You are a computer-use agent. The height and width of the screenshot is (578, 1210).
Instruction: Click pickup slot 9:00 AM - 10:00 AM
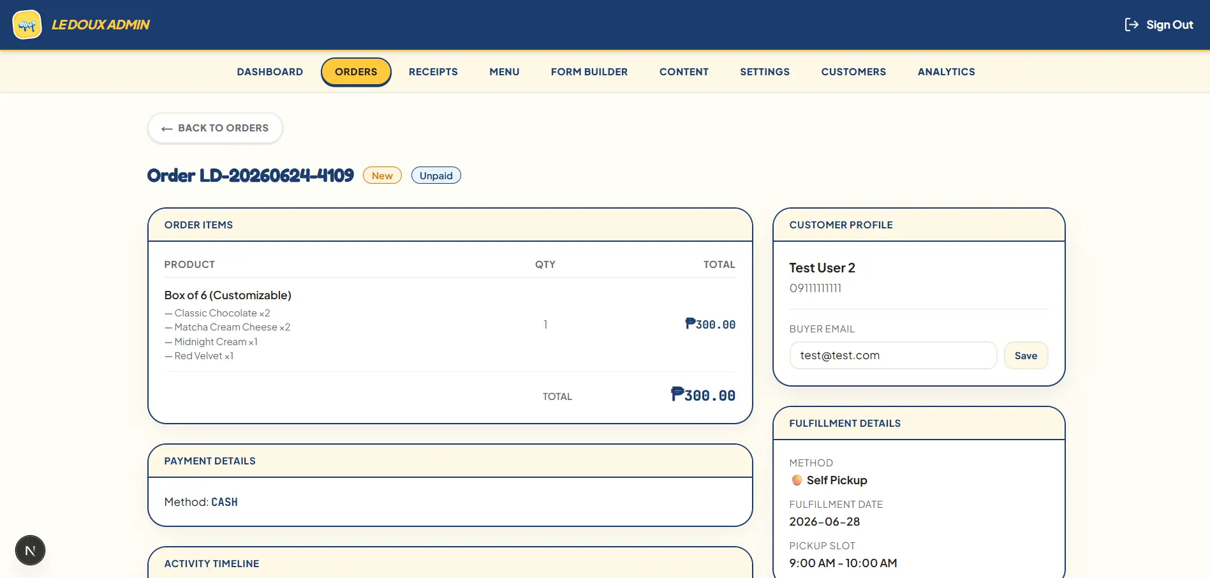pos(843,563)
